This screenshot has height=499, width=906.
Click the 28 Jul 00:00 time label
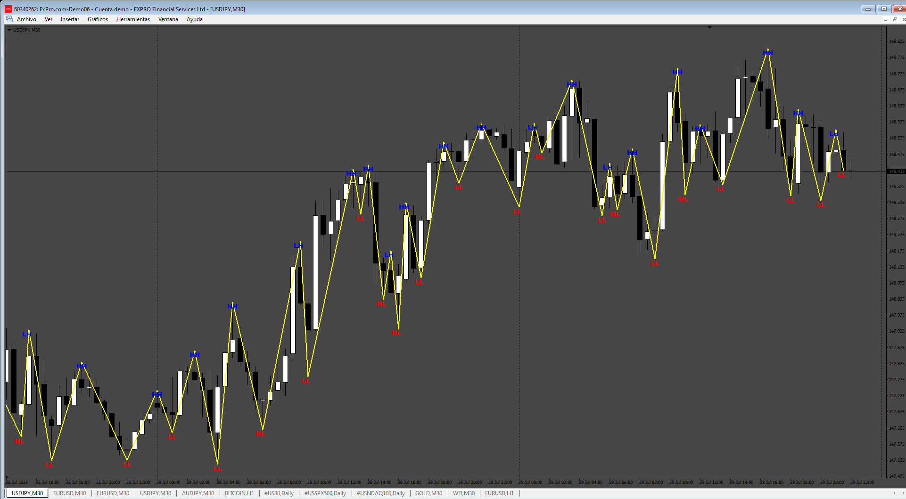click(168, 483)
